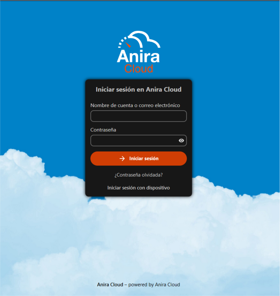The height and width of the screenshot is (296, 280).
Task: Focus the account name or email field
Action: [139, 116]
